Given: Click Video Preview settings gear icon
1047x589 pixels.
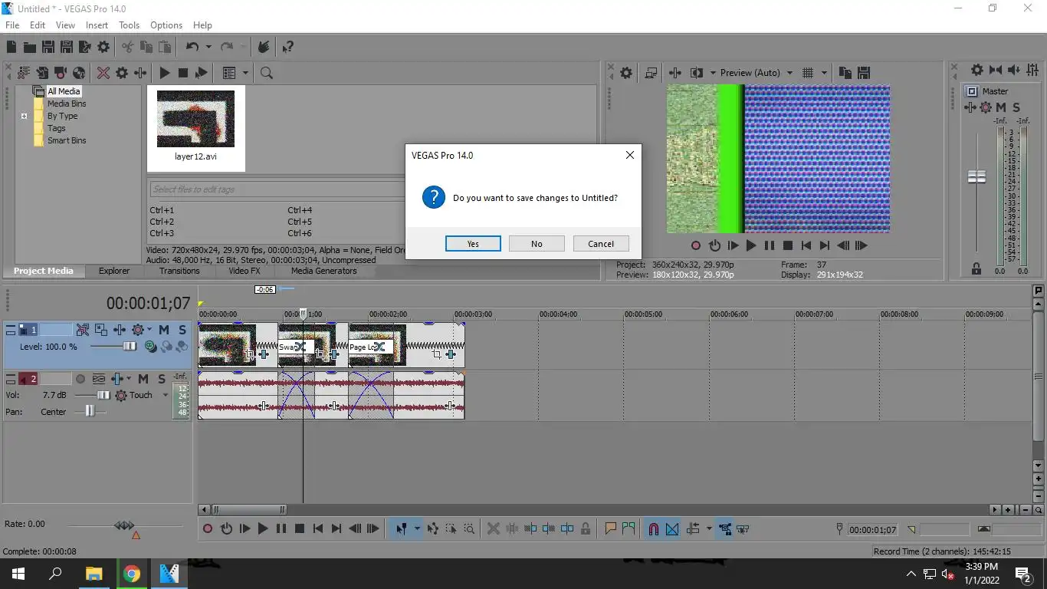Looking at the screenshot, I should coord(626,73).
